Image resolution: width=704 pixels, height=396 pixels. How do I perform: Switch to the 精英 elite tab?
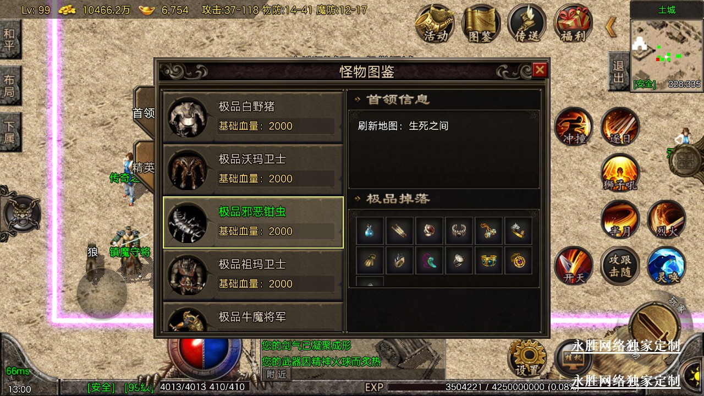coord(144,167)
